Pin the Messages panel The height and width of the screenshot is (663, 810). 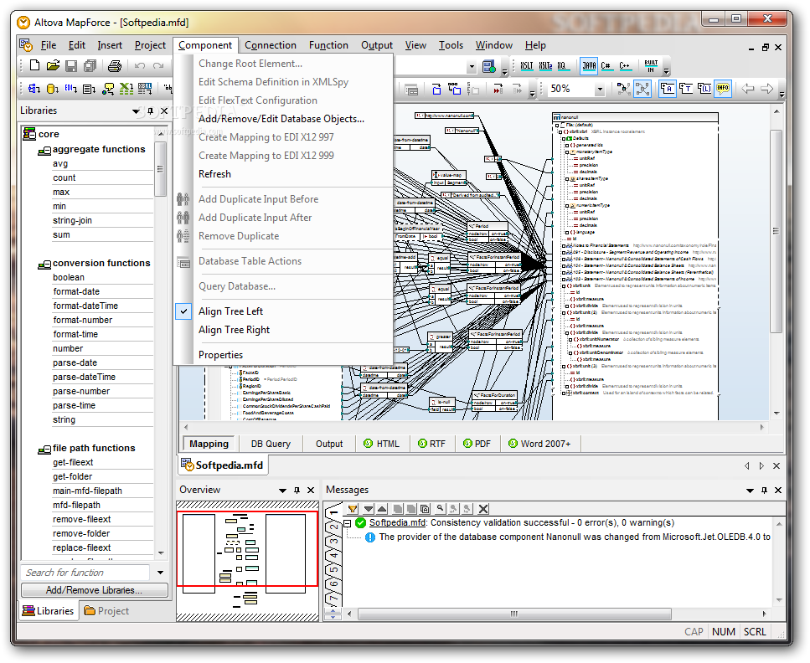tap(765, 490)
